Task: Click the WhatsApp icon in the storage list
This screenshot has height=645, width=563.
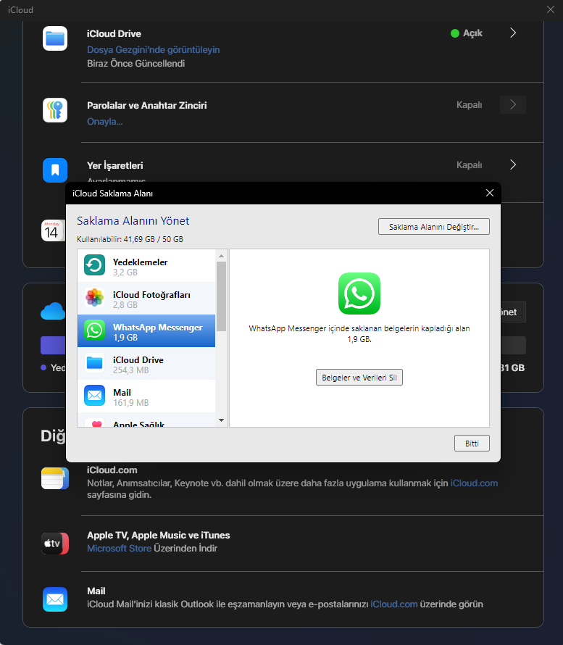Action: tap(95, 330)
